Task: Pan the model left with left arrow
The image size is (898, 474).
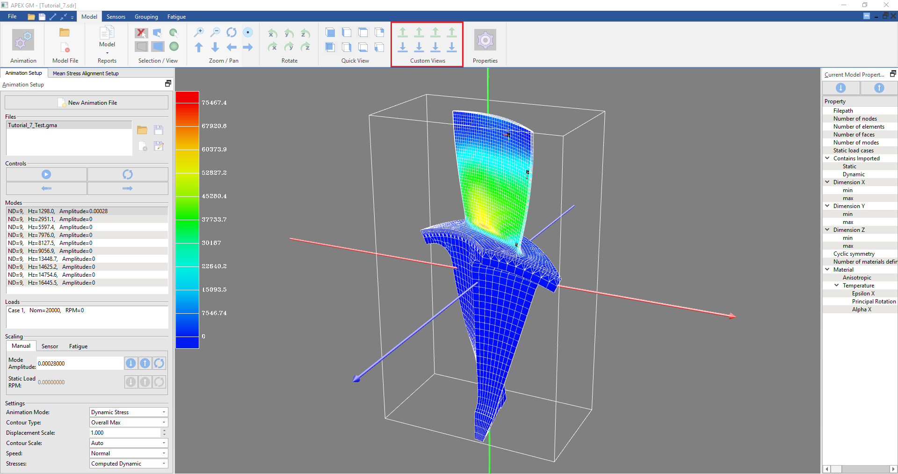Action: pyautogui.click(x=232, y=47)
